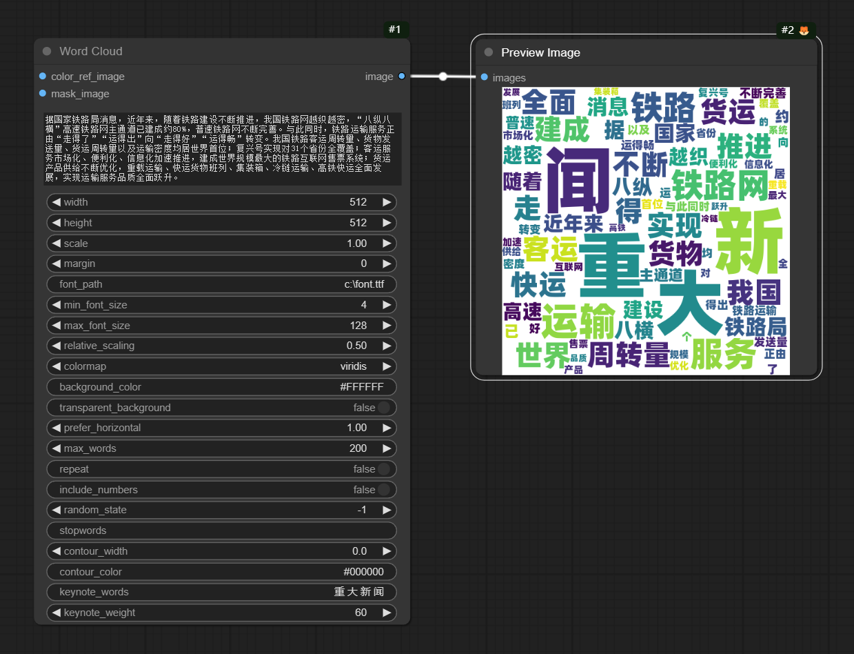Increase min_font_size with the right arrow
This screenshot has height=654, width=854.
point(387,305)
